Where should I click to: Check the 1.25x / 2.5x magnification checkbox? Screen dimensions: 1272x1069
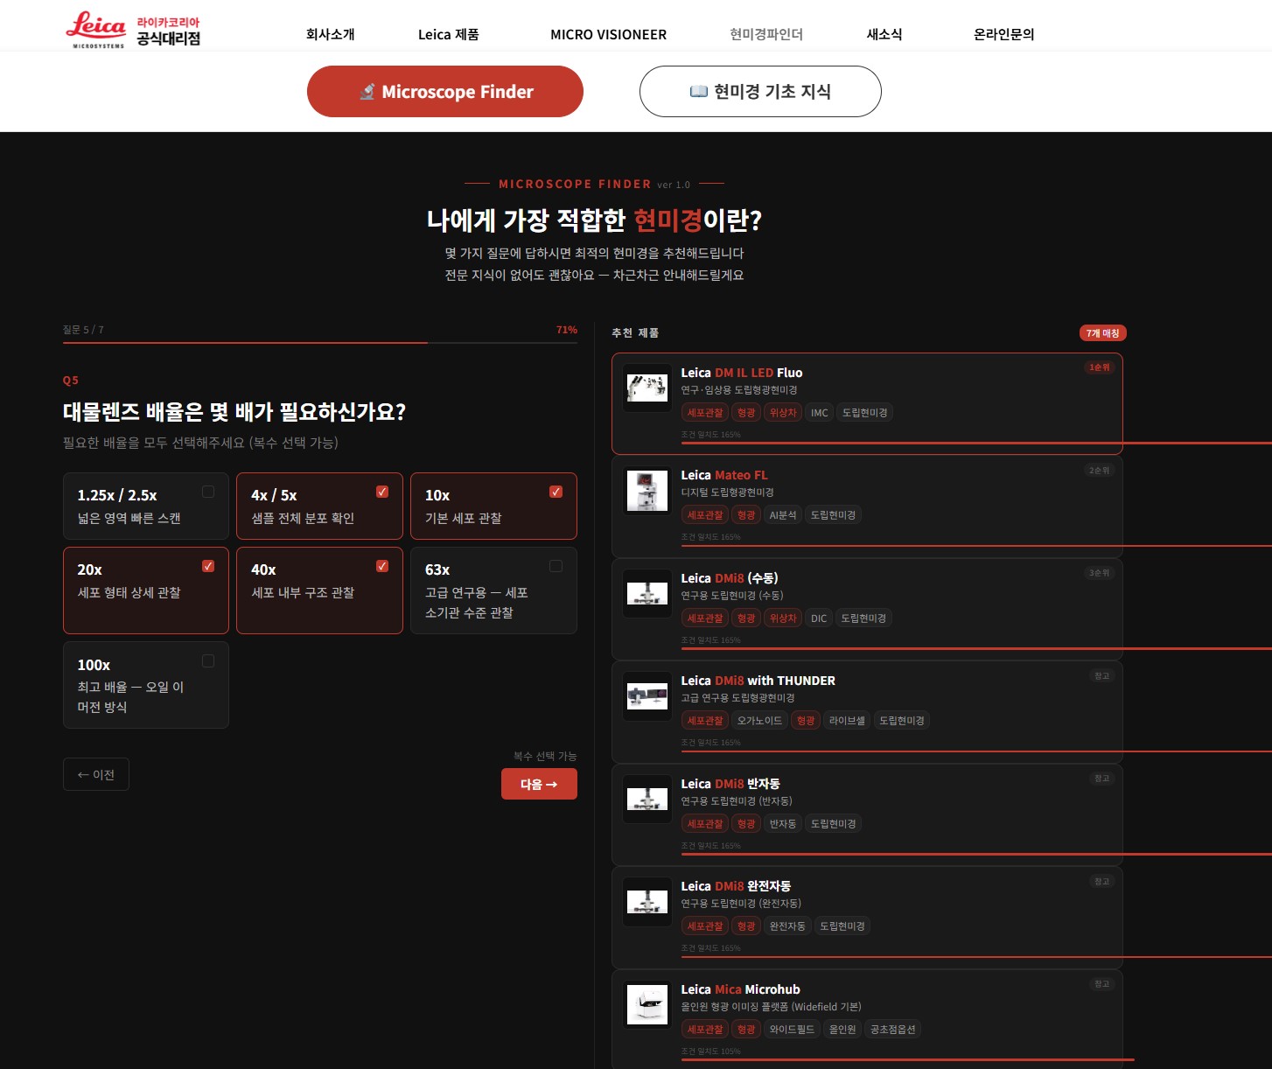208,492
